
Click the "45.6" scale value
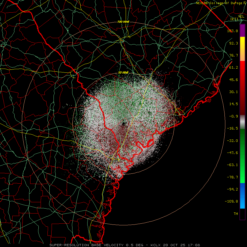point(234,80)
